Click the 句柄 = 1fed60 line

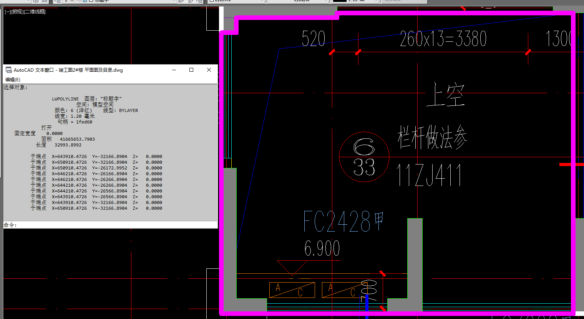[75, 122]
